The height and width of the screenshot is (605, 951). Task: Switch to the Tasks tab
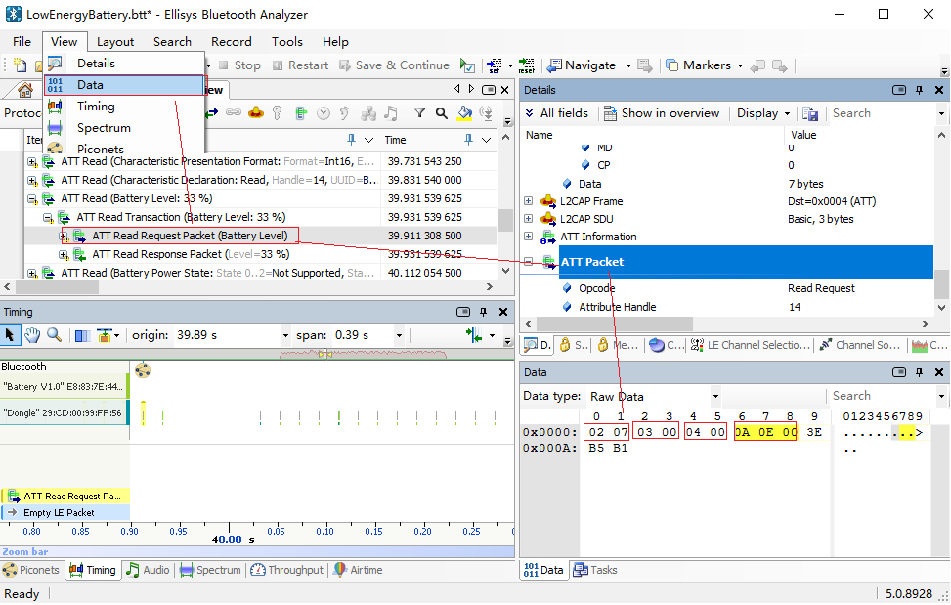pos(595,570)
